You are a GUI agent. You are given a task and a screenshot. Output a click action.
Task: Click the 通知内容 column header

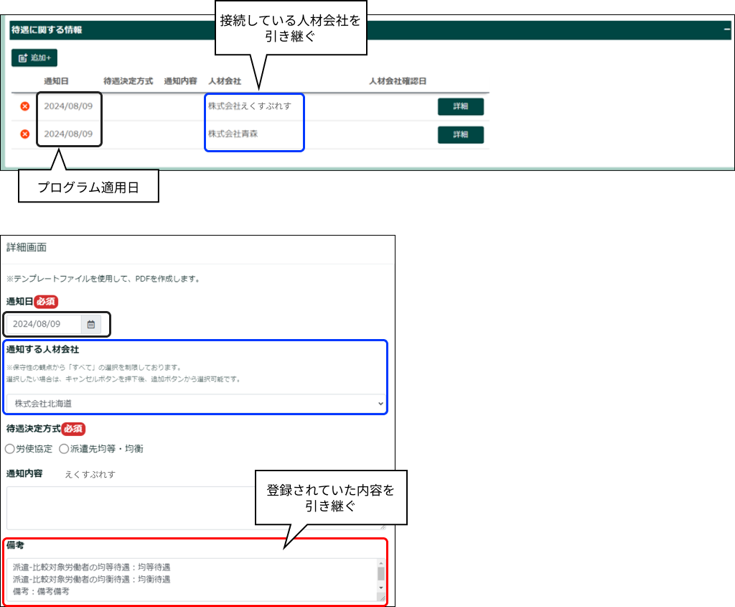[180, 81]
